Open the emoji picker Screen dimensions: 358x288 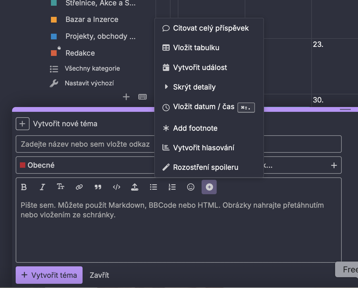click(190, 187)
